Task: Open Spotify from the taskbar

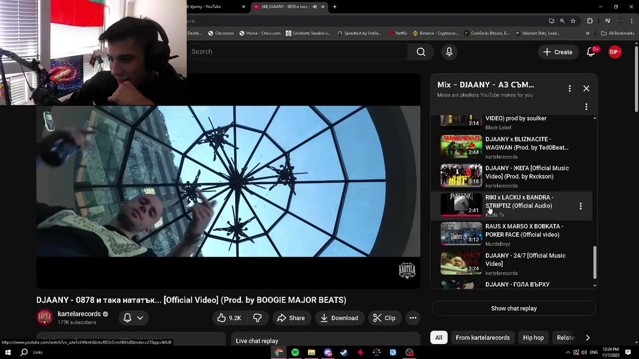Action: [x=295, y=353]
